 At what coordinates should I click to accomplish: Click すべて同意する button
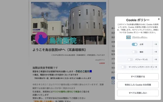(138, 76)
